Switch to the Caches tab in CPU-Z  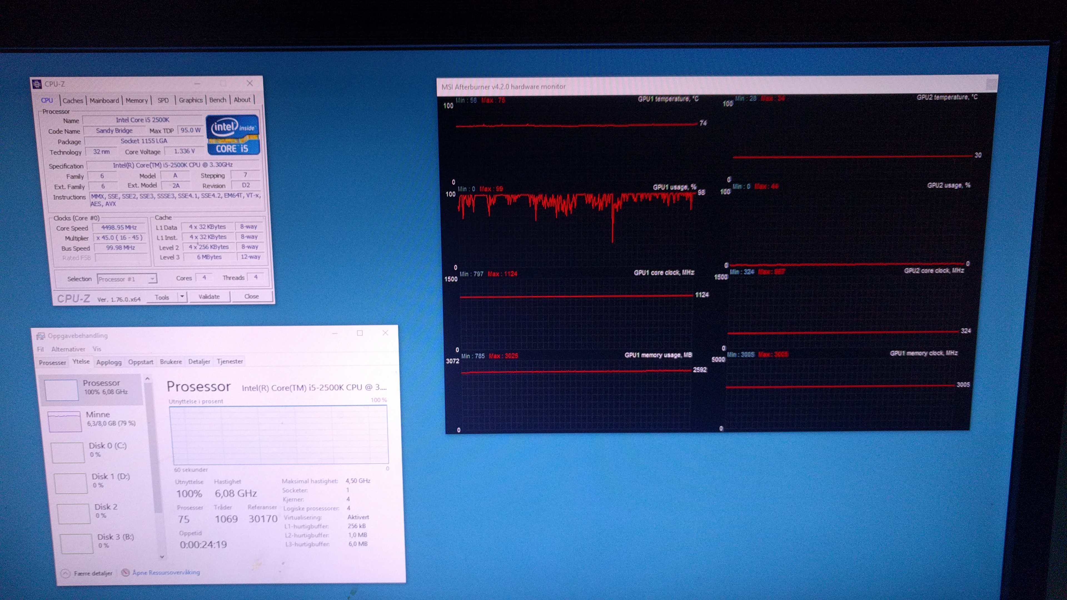pyautogui.click(x=73, y=101)
